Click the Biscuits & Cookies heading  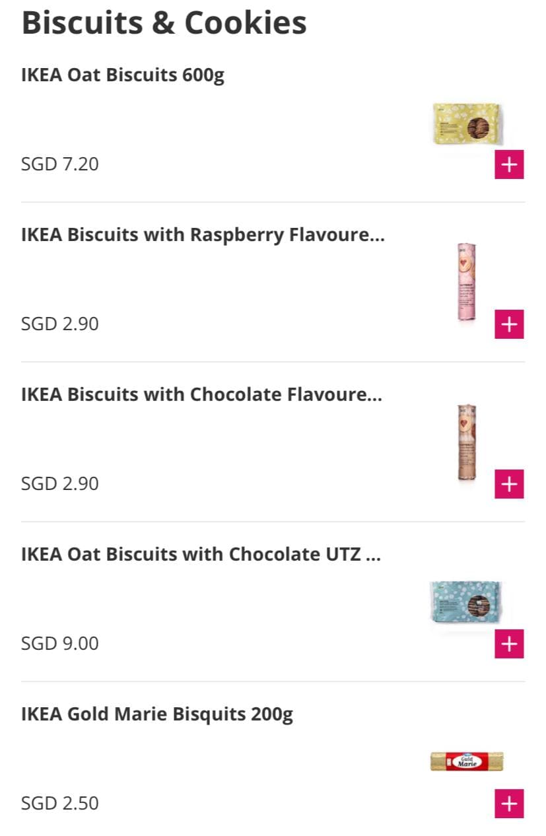point(164,22)
